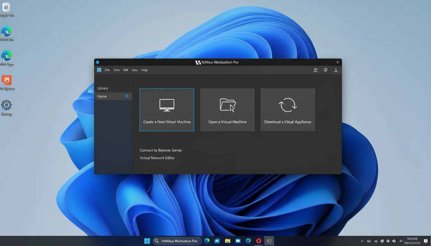Screen dimensions: 431x246
Task: Select Home in the sidebar
Action: point(102,96)
